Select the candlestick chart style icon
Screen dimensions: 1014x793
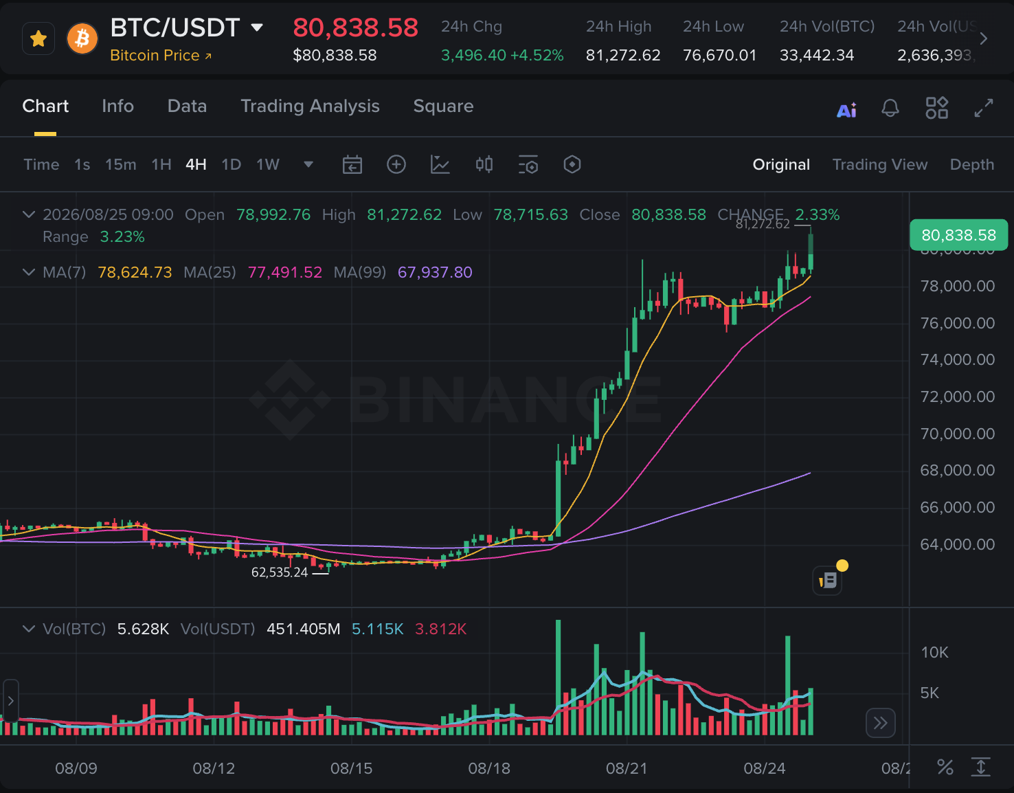click(x=484, y=164)
